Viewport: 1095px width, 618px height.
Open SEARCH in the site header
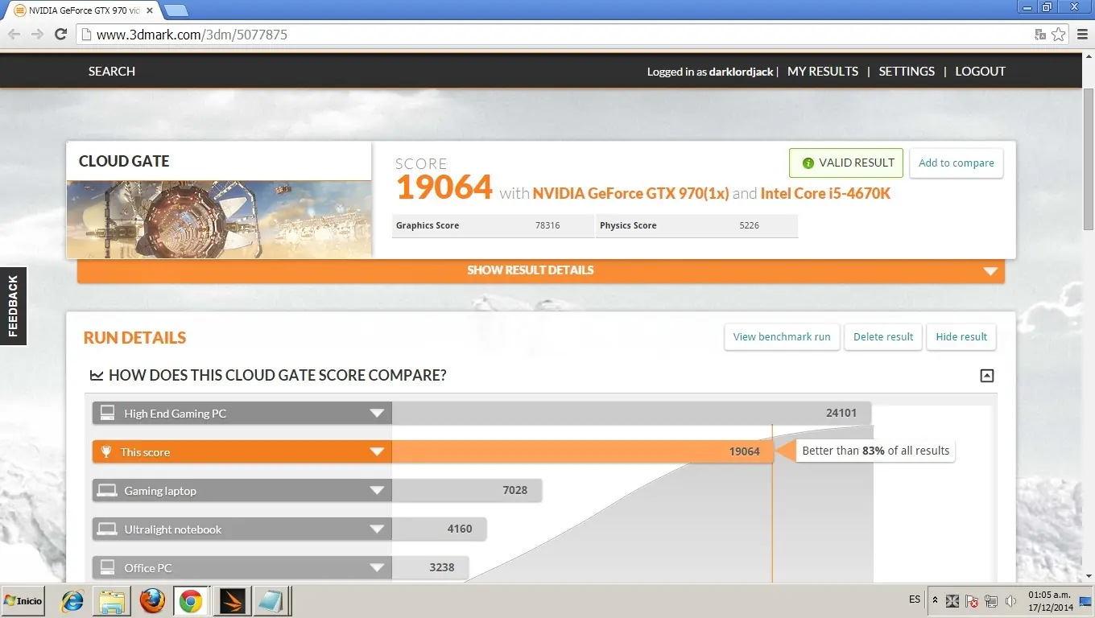(x=112, y=71)
